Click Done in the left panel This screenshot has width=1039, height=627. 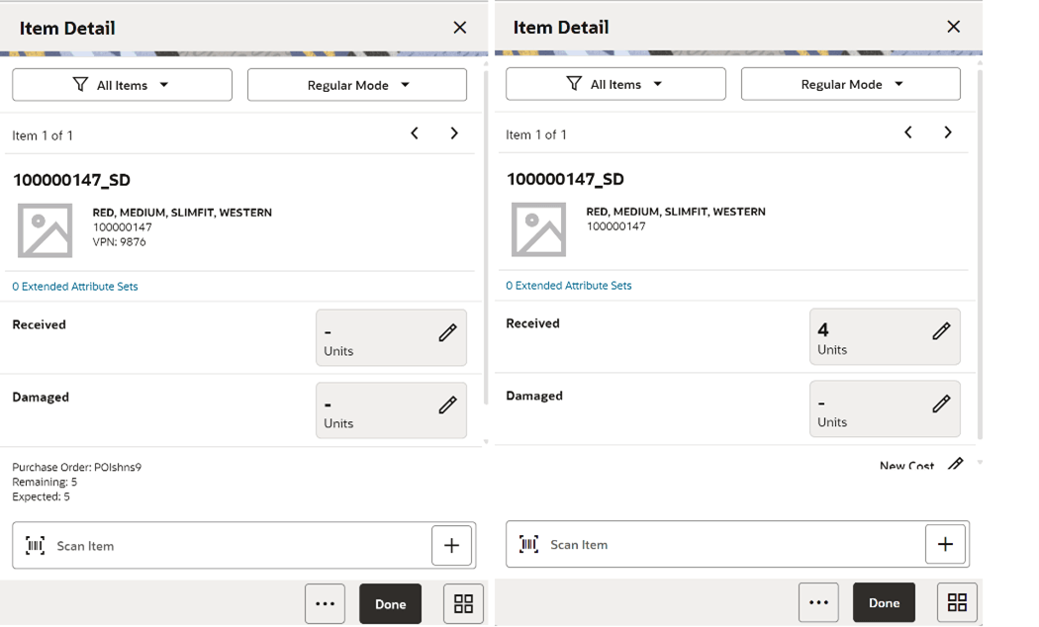coord(390,604)
